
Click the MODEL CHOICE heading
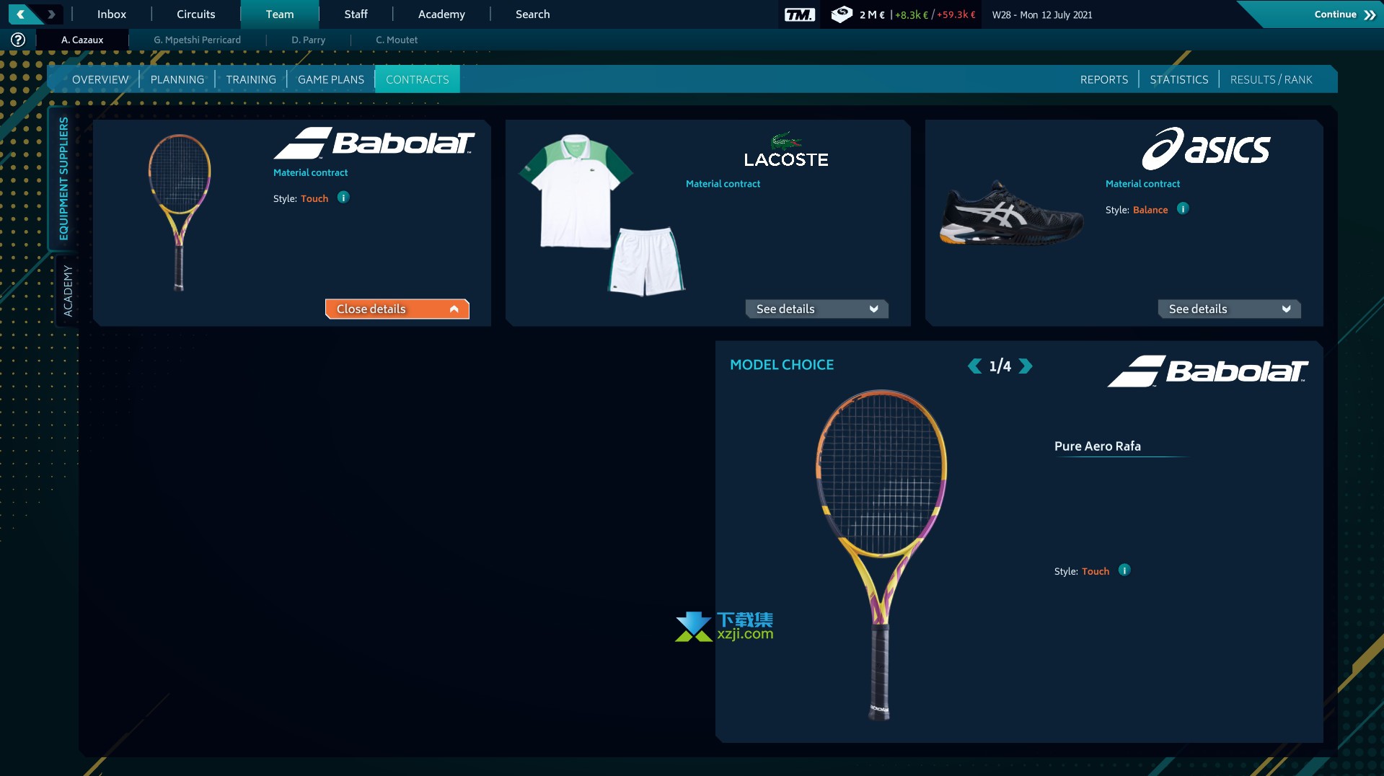pyautogui.click(x=782, y=365)
